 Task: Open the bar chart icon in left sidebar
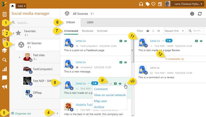5,69
